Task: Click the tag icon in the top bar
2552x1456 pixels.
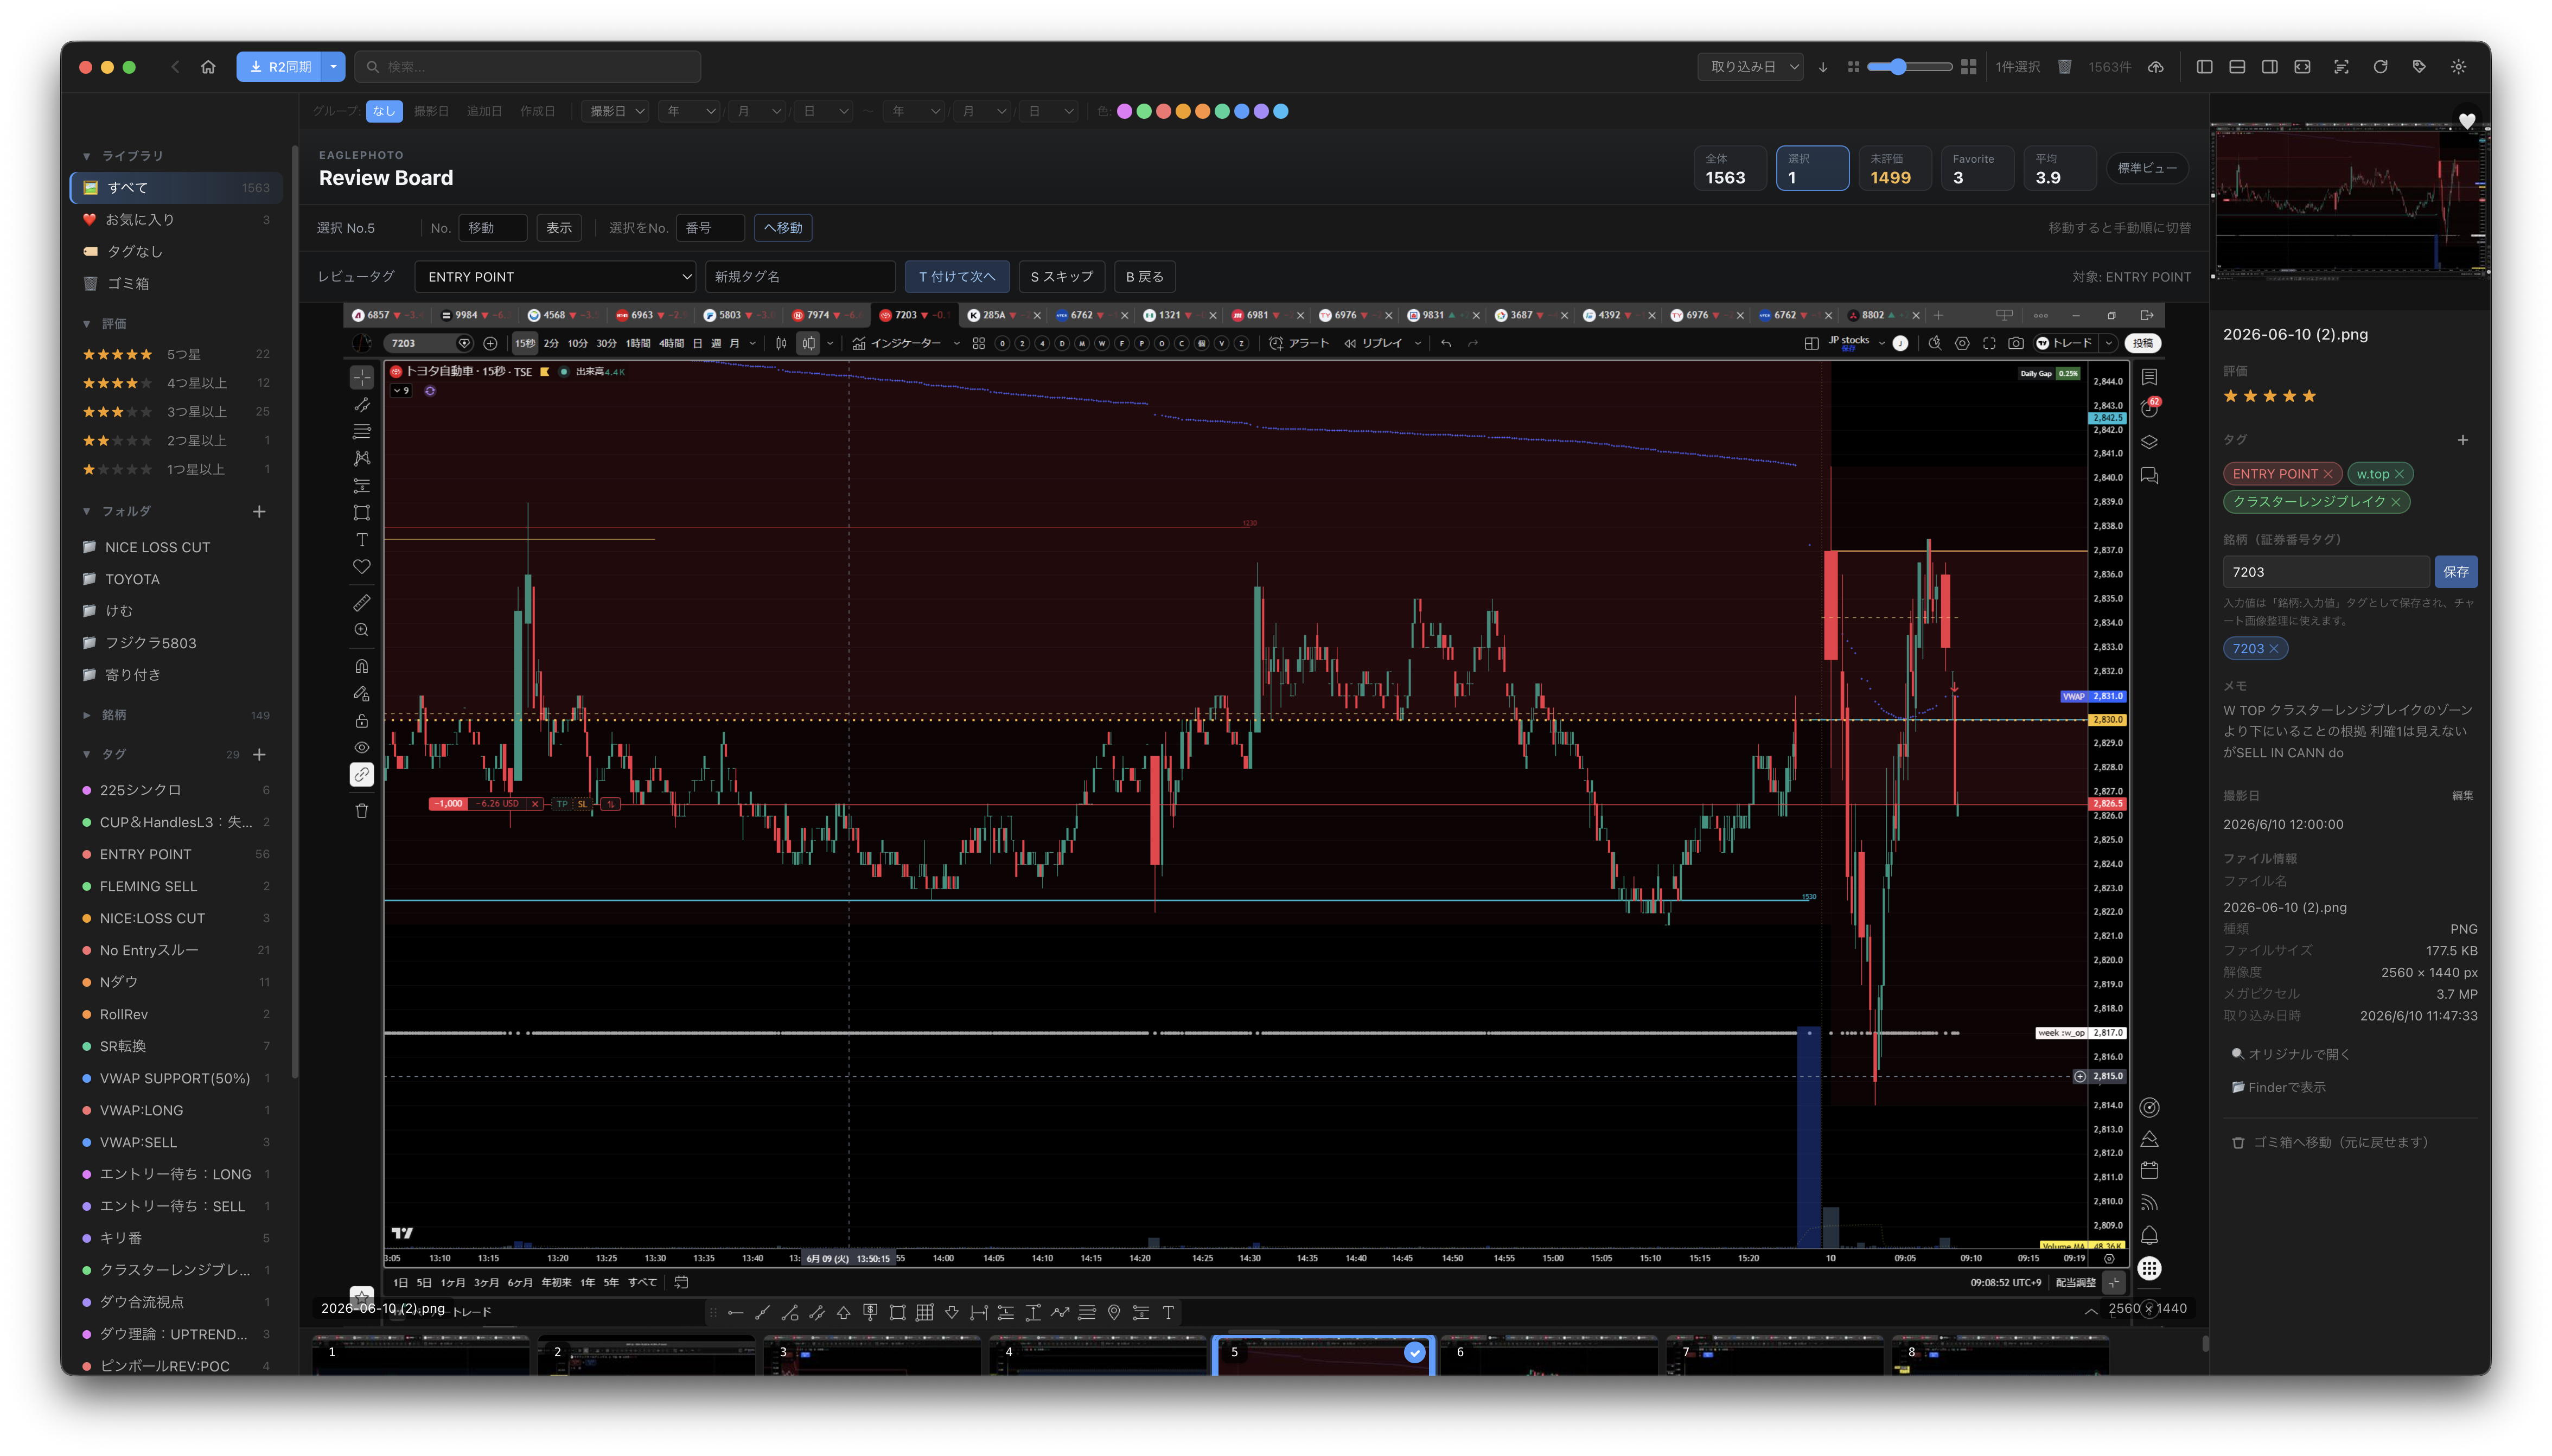Action: [2419, 67]
